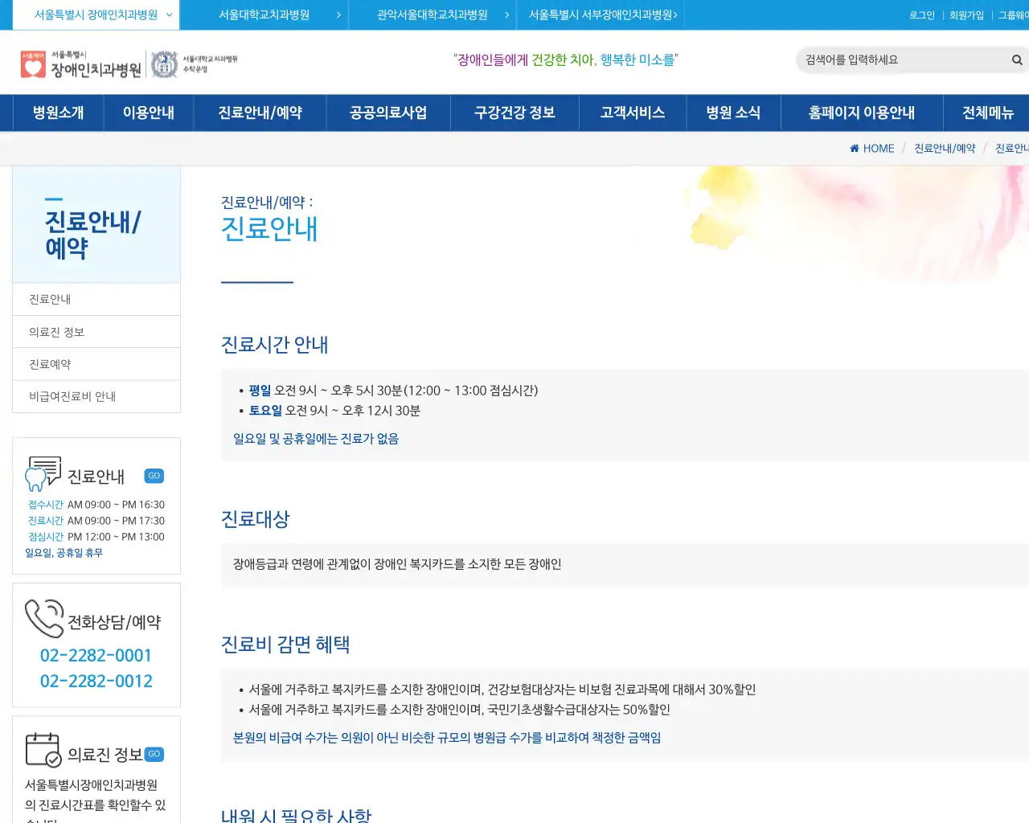Click the search magnifier icon
1029x823 pixels.
point(1017,59)
